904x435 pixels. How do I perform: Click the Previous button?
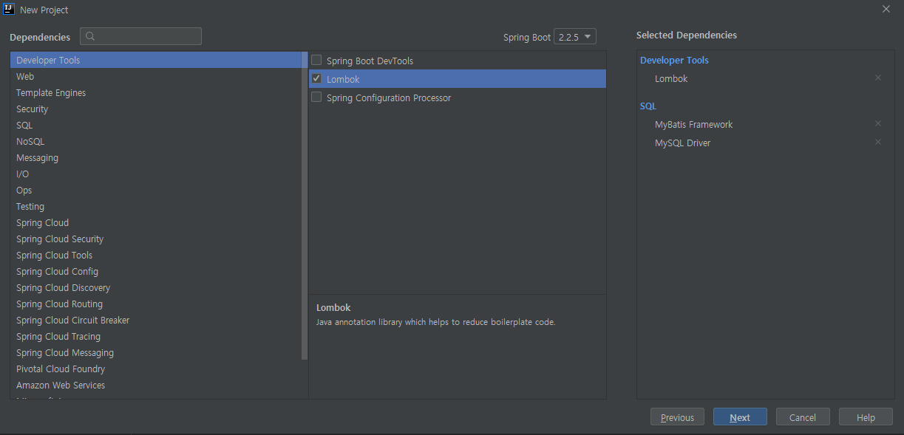(x=677, y=417)
